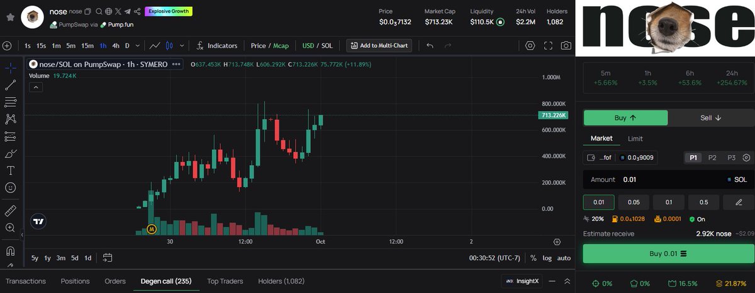Switch to the Transactions tab
The image size is (755, 293).
[26, 281]
